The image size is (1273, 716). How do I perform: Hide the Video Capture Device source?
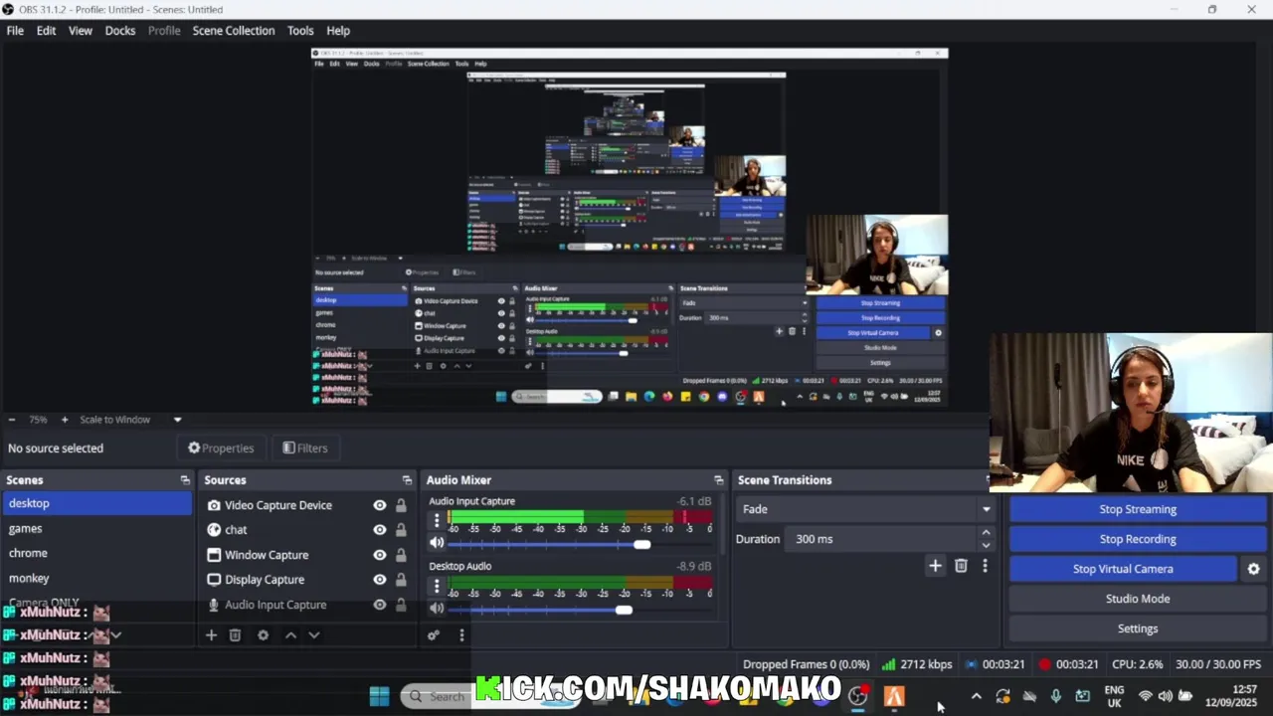pos(380,505)
